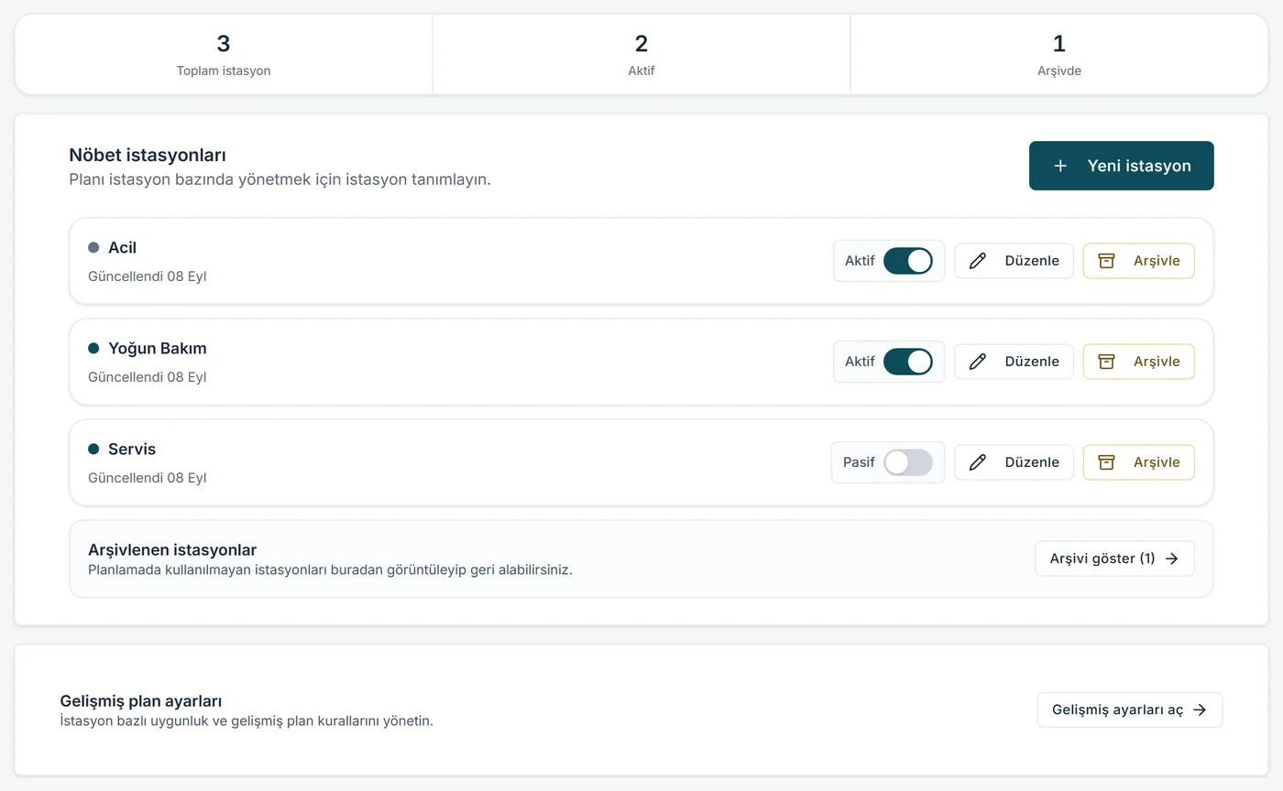Enable the Pasif switch for Servis
Image resolution: width=1283 pixels, height=791 pixels.
click(x=908, y=462)
